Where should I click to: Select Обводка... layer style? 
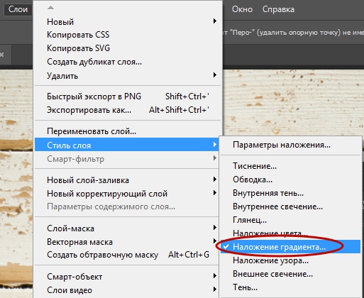[290, 180]
